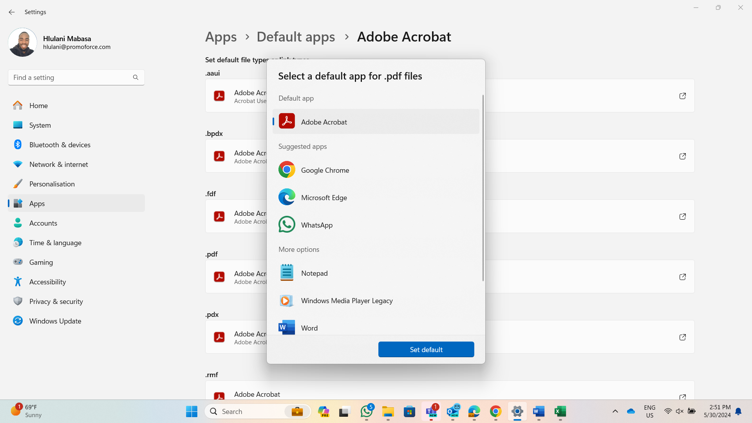Open Microsoft Teams from the taskbar

[x=431, y=411]
